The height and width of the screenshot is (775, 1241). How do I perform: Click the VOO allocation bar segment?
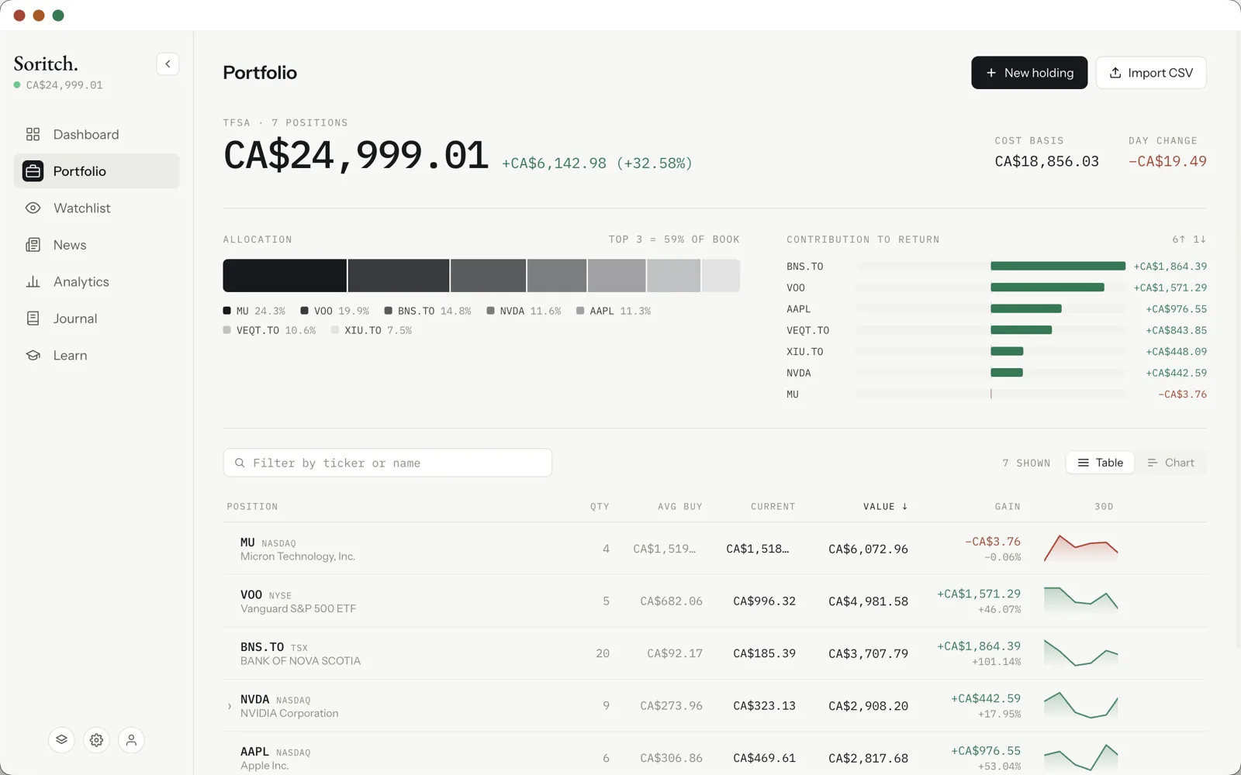click(x=399, y=276)
